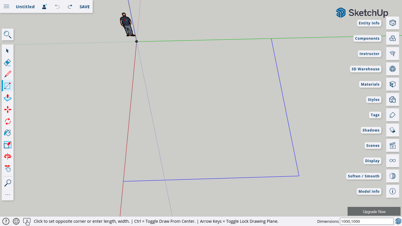The image size is (402, 226).
Task: Click the SAVE button
Action: tap(84, 6)
